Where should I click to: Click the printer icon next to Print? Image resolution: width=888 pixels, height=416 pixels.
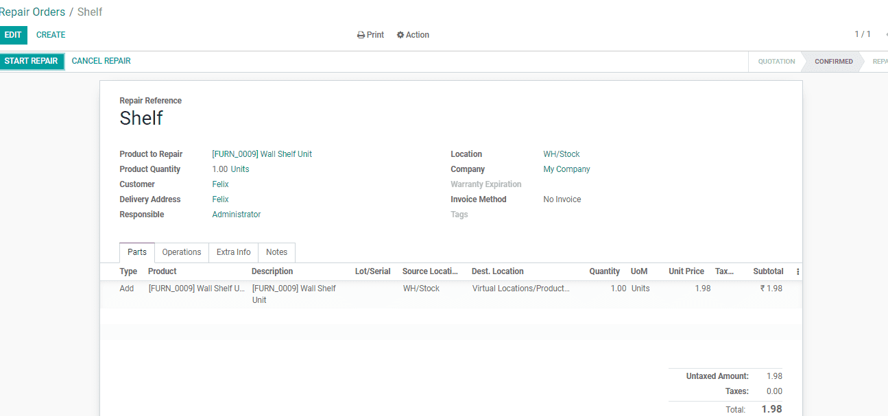point(359,34)
